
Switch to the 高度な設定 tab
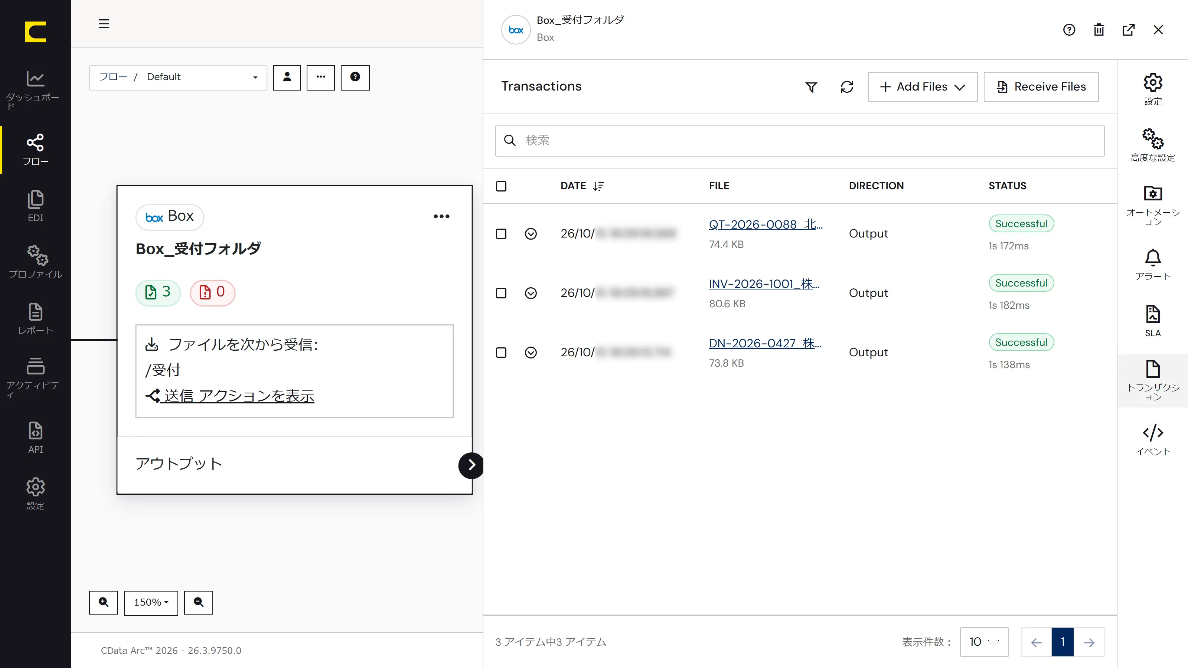point(1152,145)
